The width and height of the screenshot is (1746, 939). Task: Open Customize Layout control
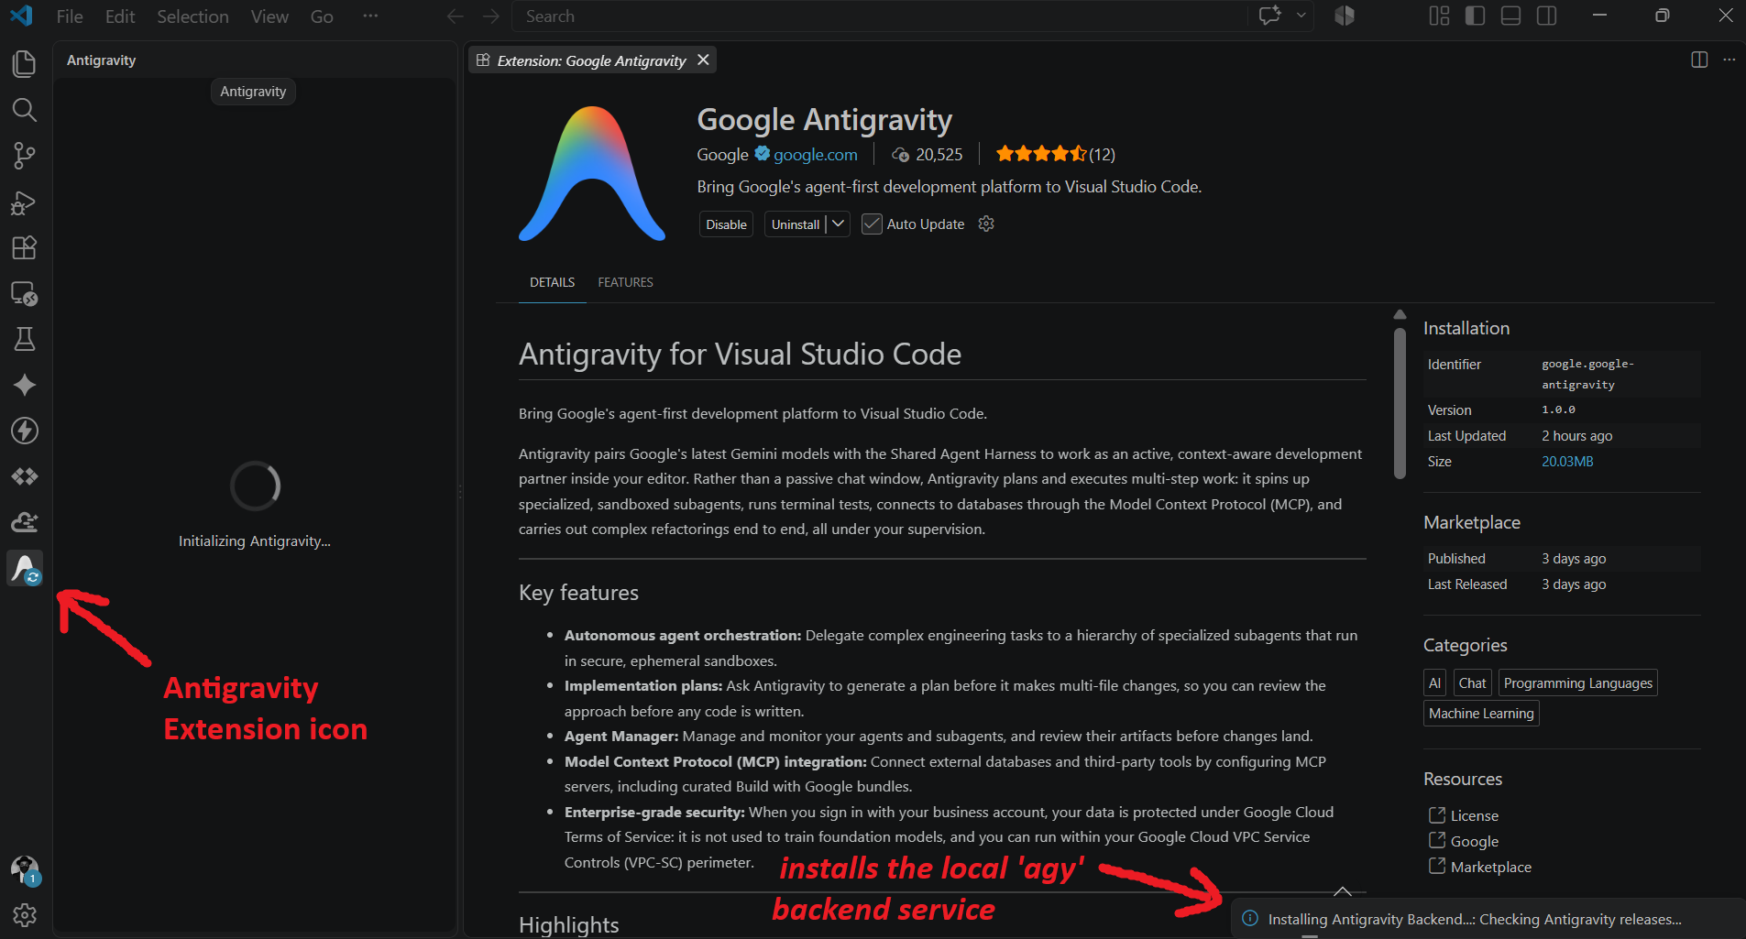pyautogui.click(x=1440, y=16)
